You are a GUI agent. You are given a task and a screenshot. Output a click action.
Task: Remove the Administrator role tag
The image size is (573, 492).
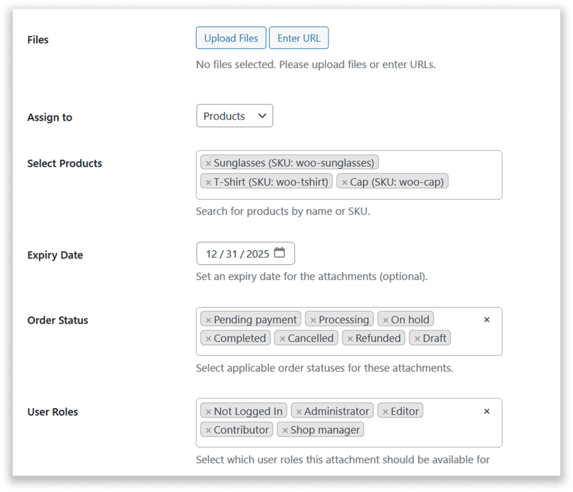[x=299, y=412]
